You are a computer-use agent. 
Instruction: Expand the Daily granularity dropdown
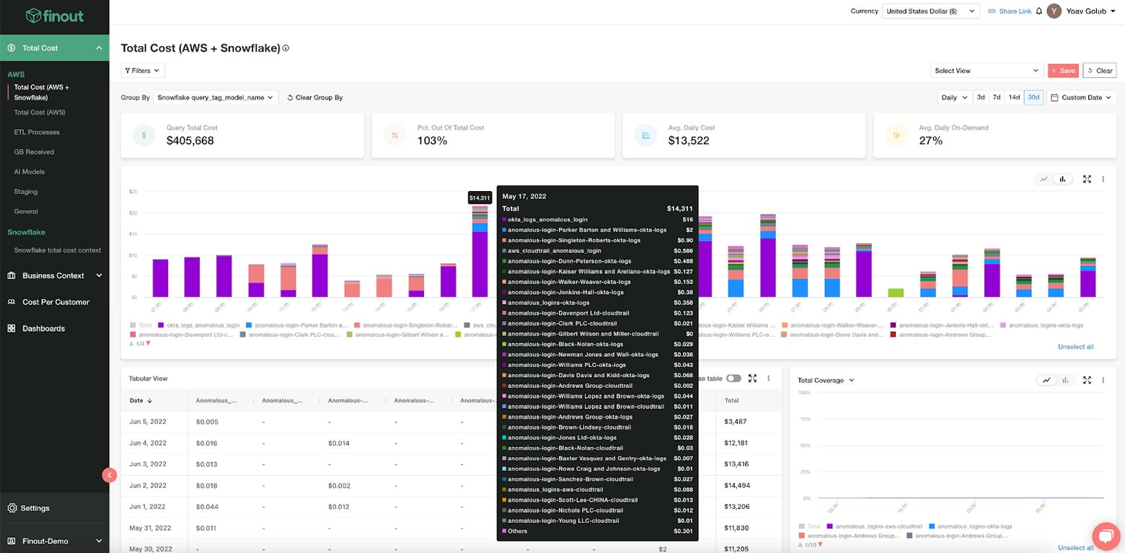pyautogui.click(x=954, y=97)
